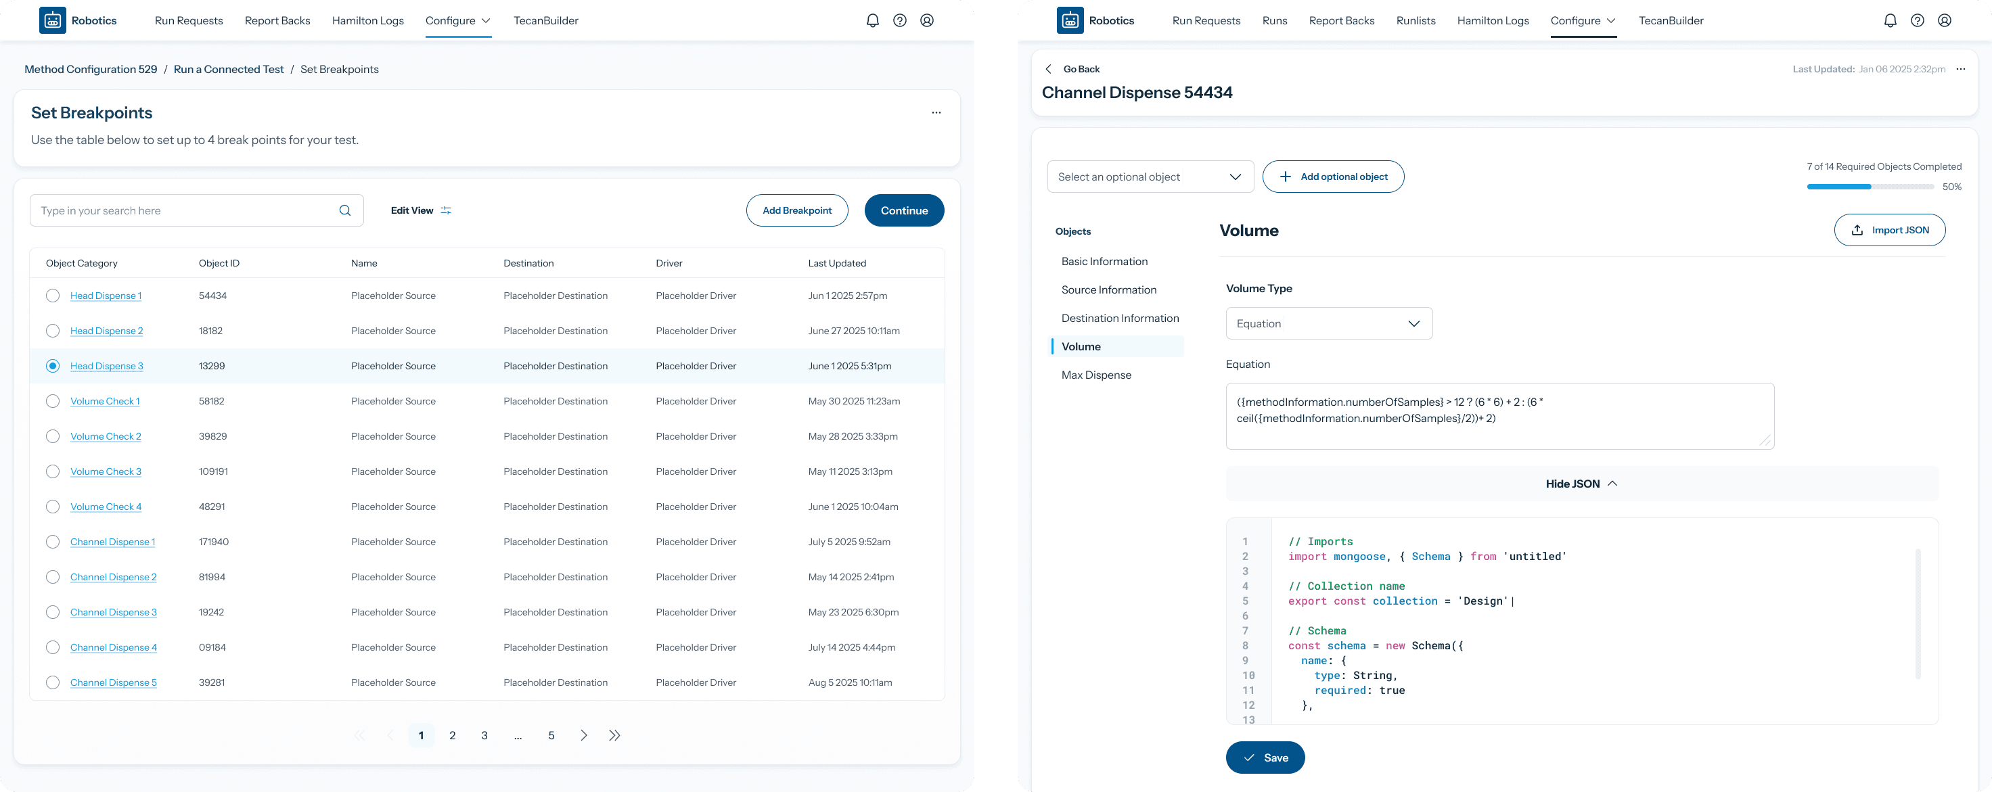
Task: Open the Hamilton Logs tab in the left window
Action: (367, 21)
